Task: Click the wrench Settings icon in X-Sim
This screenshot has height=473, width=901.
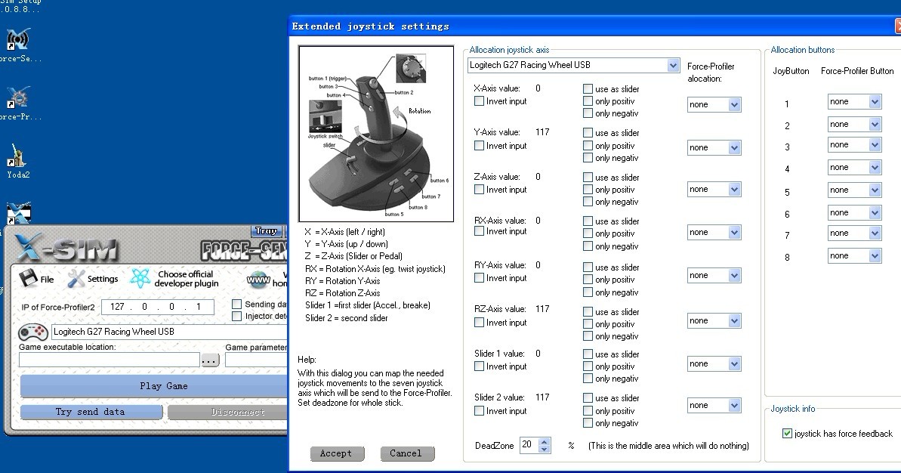Action: coord(76,279)
